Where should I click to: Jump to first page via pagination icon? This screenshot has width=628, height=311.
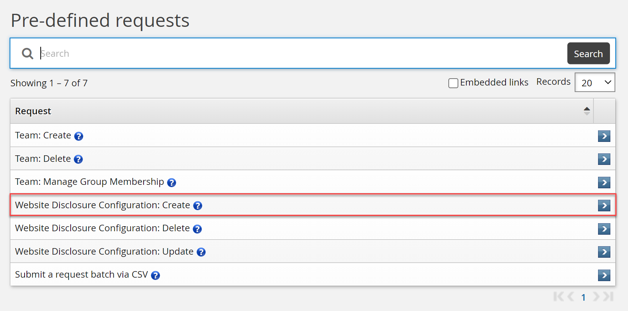click(559, 297)
